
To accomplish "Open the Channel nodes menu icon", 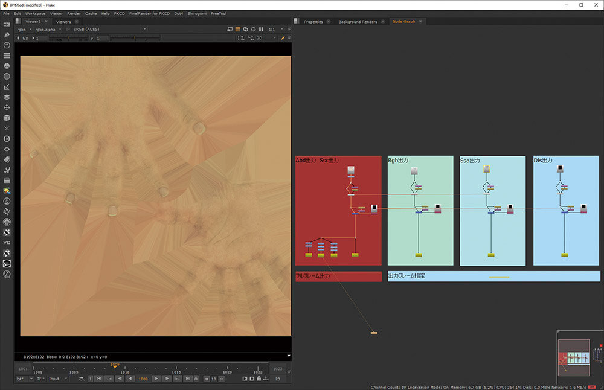I will (7, 56).
